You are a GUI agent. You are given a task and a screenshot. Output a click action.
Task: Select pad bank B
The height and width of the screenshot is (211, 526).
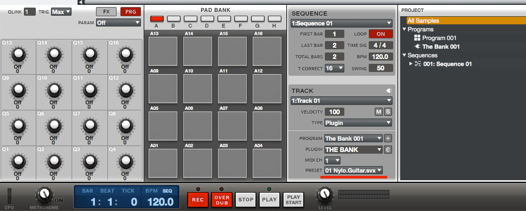(174, 19)
